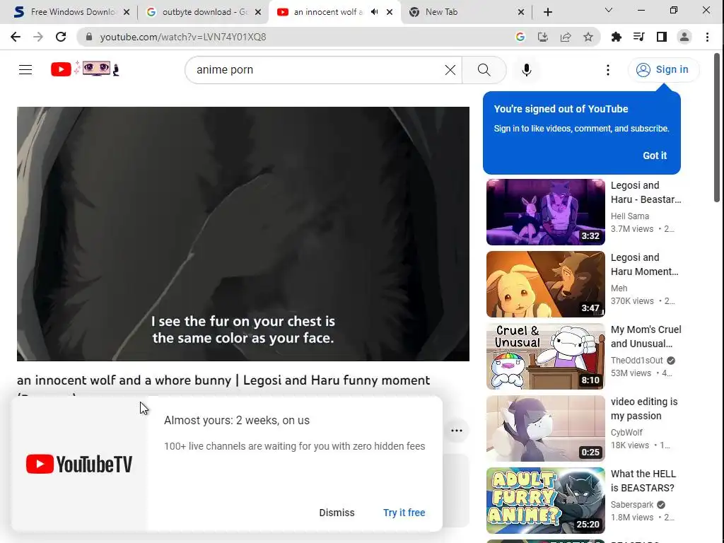Reload the current page
The width and height of the screenshot is (724, 543).
[61, 37]
